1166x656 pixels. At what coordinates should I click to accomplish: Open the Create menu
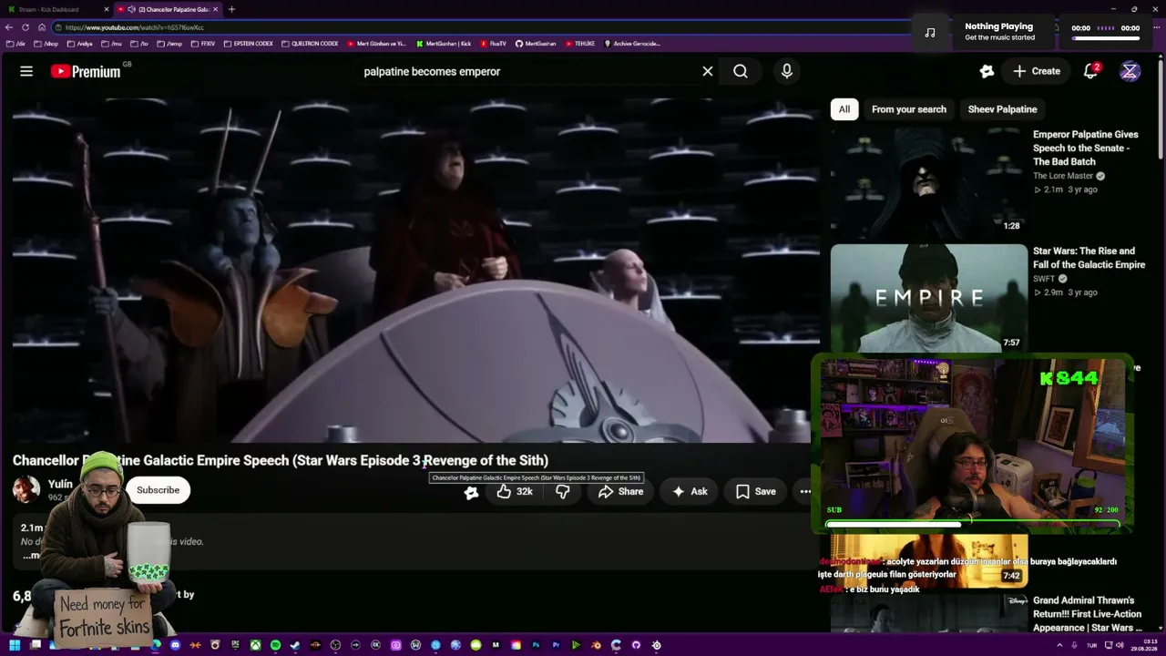[x=1037, y=71]
